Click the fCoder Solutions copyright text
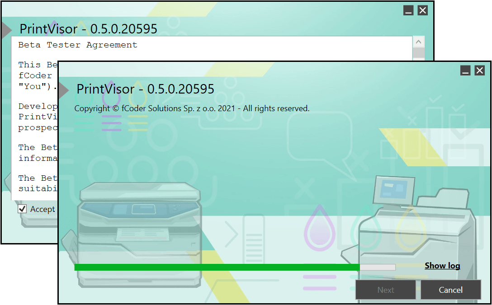The image size is (492, 305). click(x=192, y=108)
